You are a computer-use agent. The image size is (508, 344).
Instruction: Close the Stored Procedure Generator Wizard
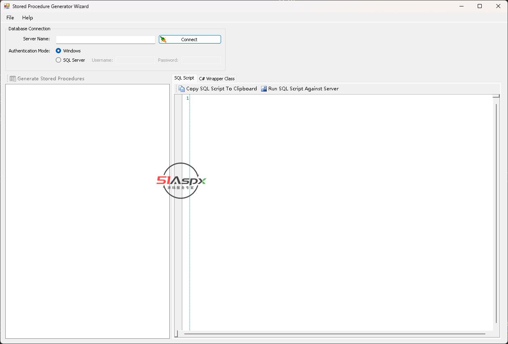(x=498, y=6)
